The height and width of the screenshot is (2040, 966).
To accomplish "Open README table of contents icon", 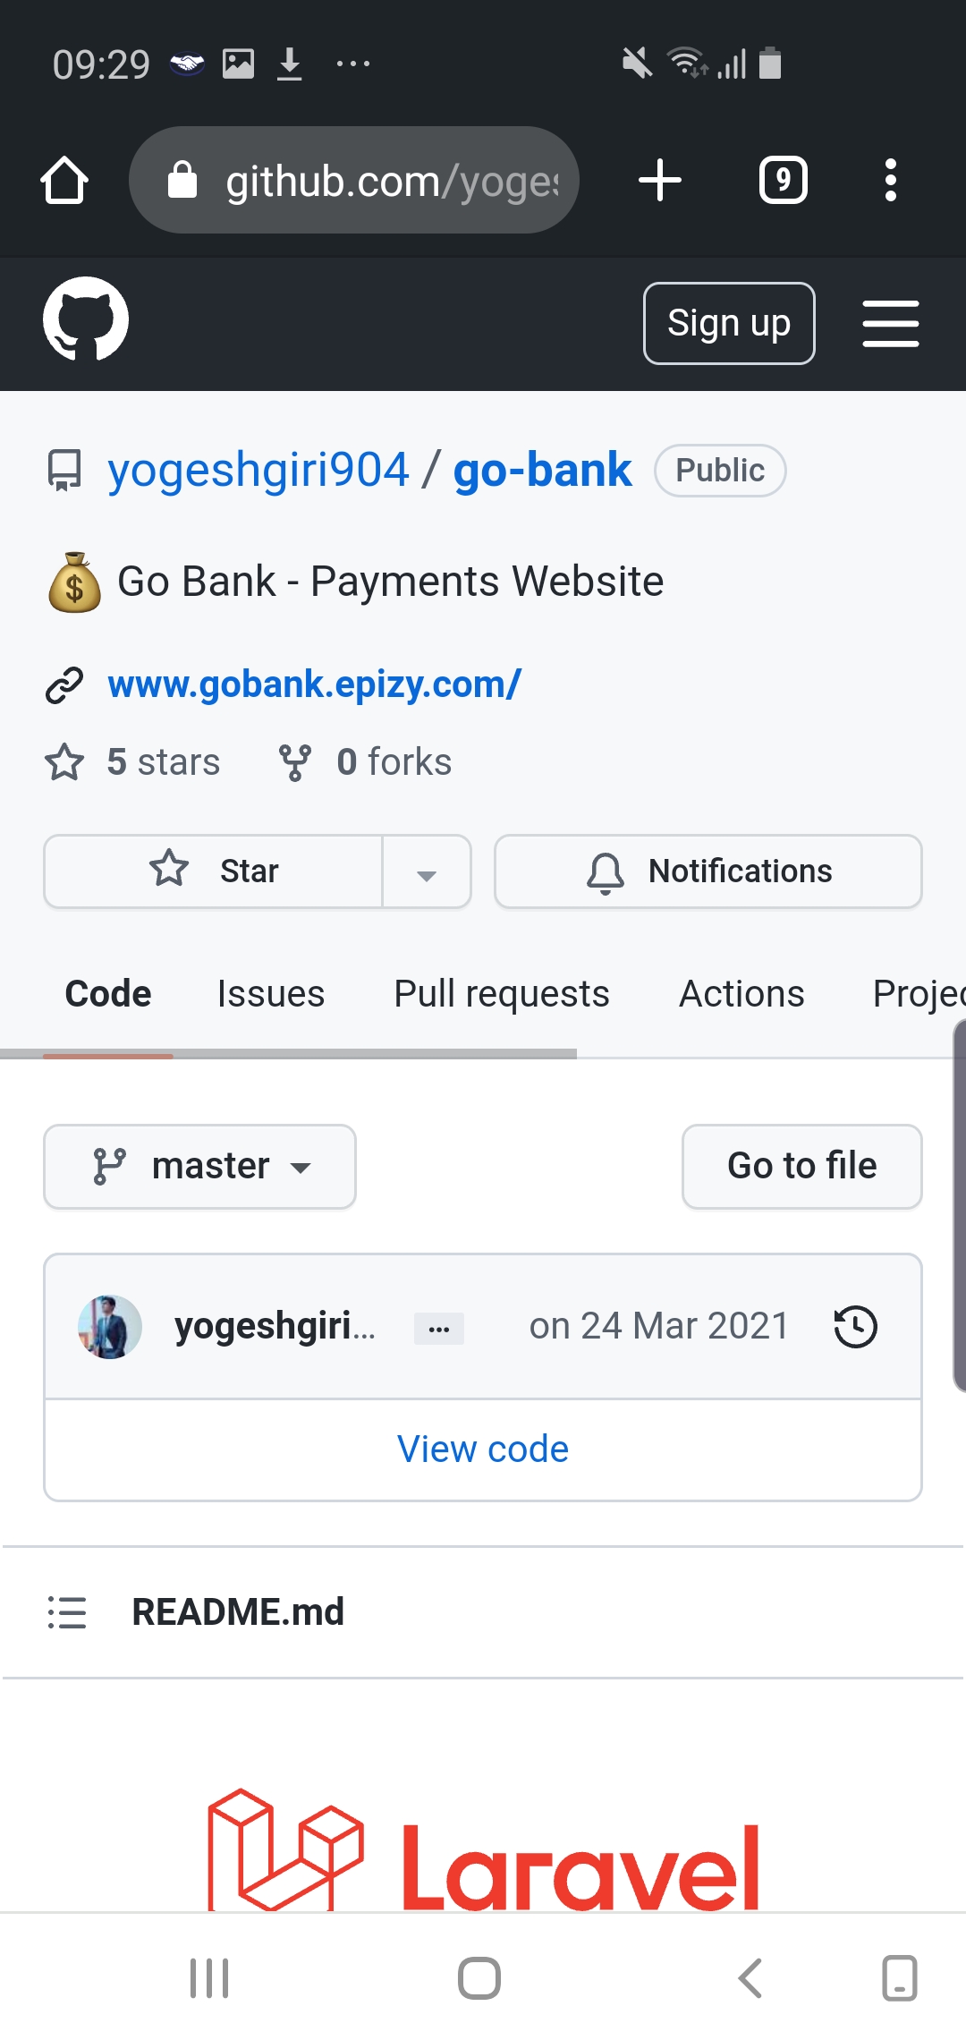I will coord(67,1612).
